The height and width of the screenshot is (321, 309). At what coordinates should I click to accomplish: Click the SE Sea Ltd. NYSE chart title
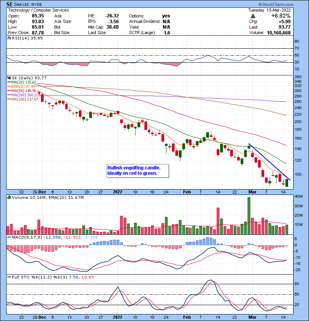[x=24, y=4]
